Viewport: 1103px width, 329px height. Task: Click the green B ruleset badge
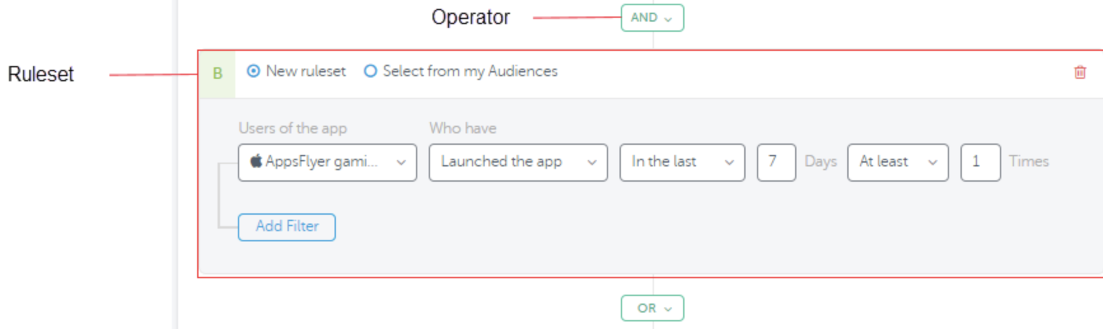(218, 74)
